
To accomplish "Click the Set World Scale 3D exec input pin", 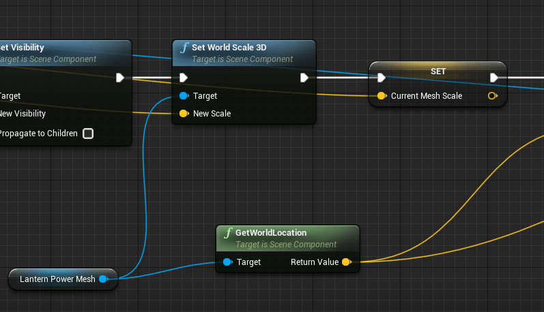I will (184, 78).
